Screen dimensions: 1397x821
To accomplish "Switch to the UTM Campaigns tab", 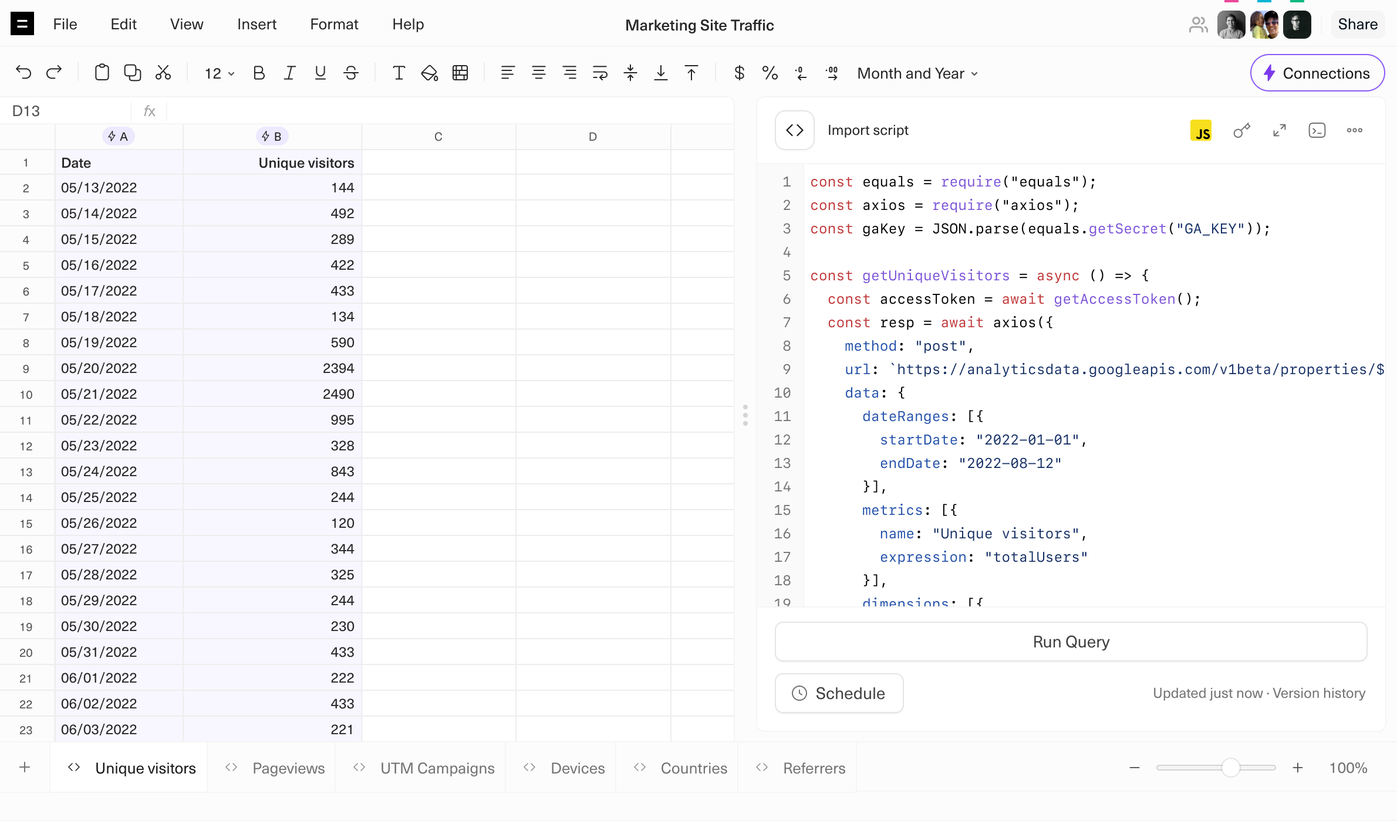I will tap(437, 768).
